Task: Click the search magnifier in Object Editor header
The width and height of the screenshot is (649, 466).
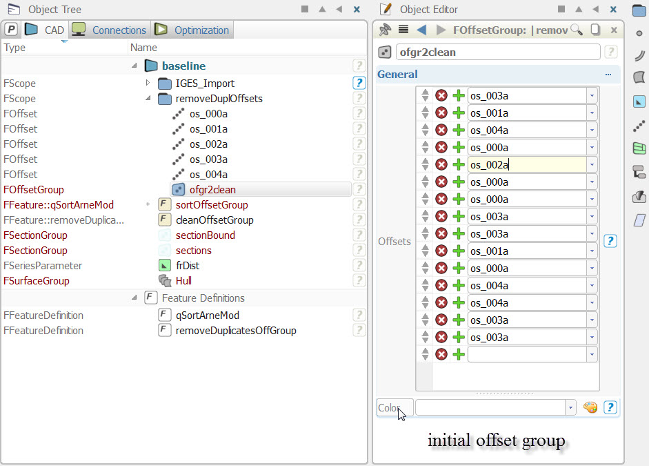Action: 576,30
